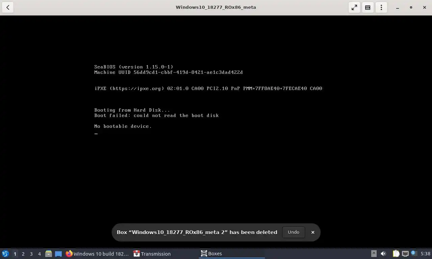Viewport: 432px width, 259px height.
Task: Go back to the Boxes collection view
Action: pyautogui.click(x=8, y=7)
